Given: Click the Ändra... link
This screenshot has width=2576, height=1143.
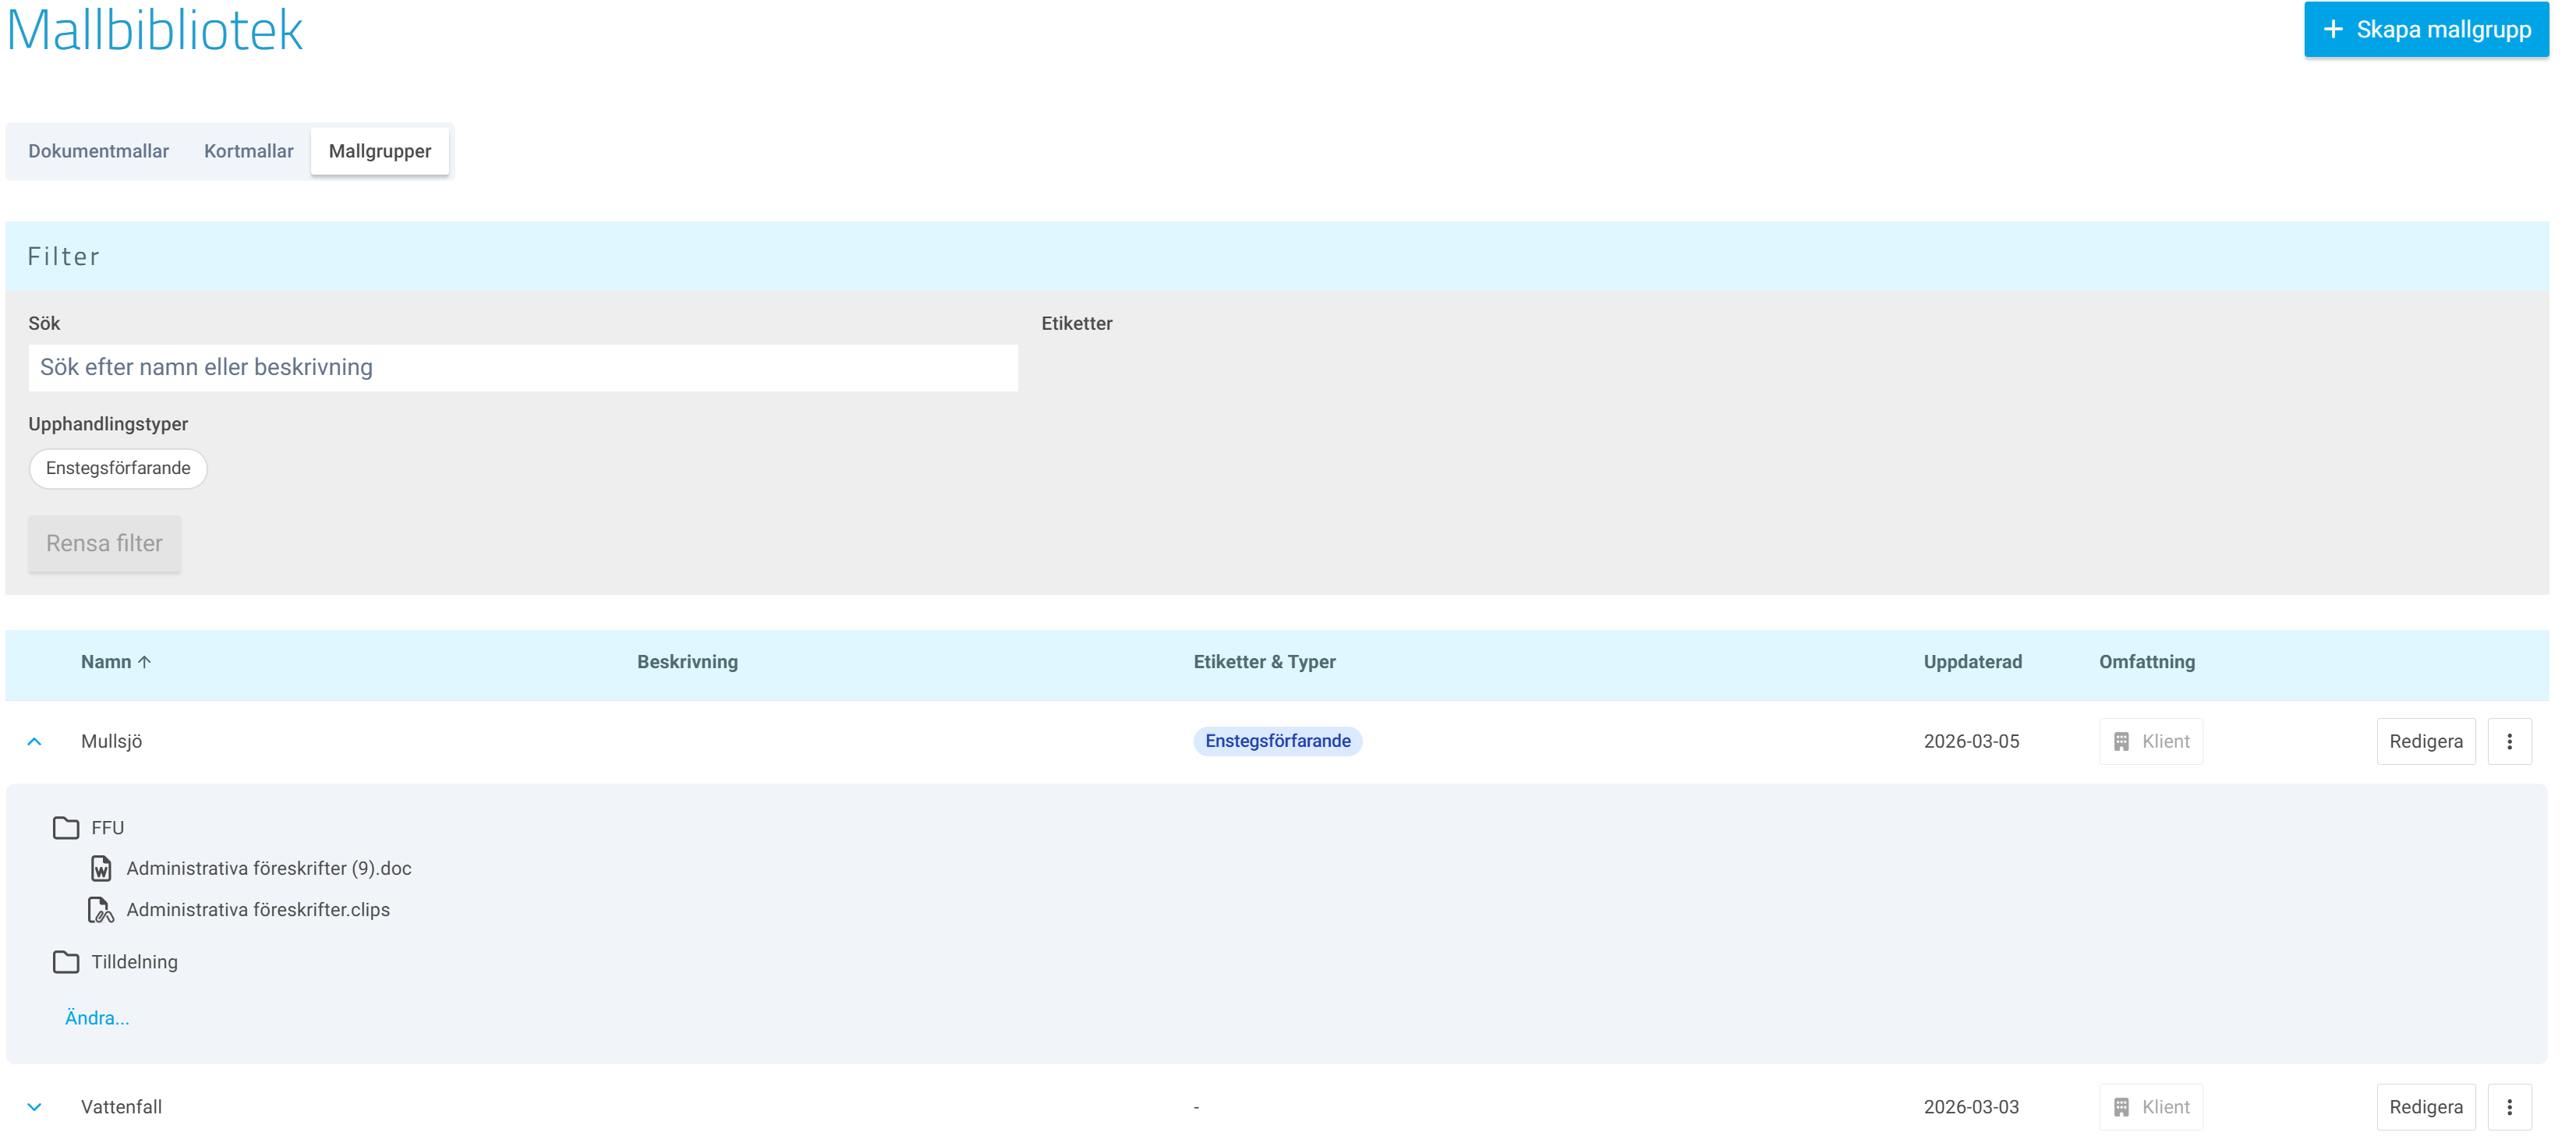Looking at the screenshot, I should click(x=97, y=1017).
